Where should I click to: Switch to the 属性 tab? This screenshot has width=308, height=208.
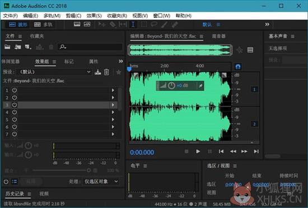click(94, 62)
